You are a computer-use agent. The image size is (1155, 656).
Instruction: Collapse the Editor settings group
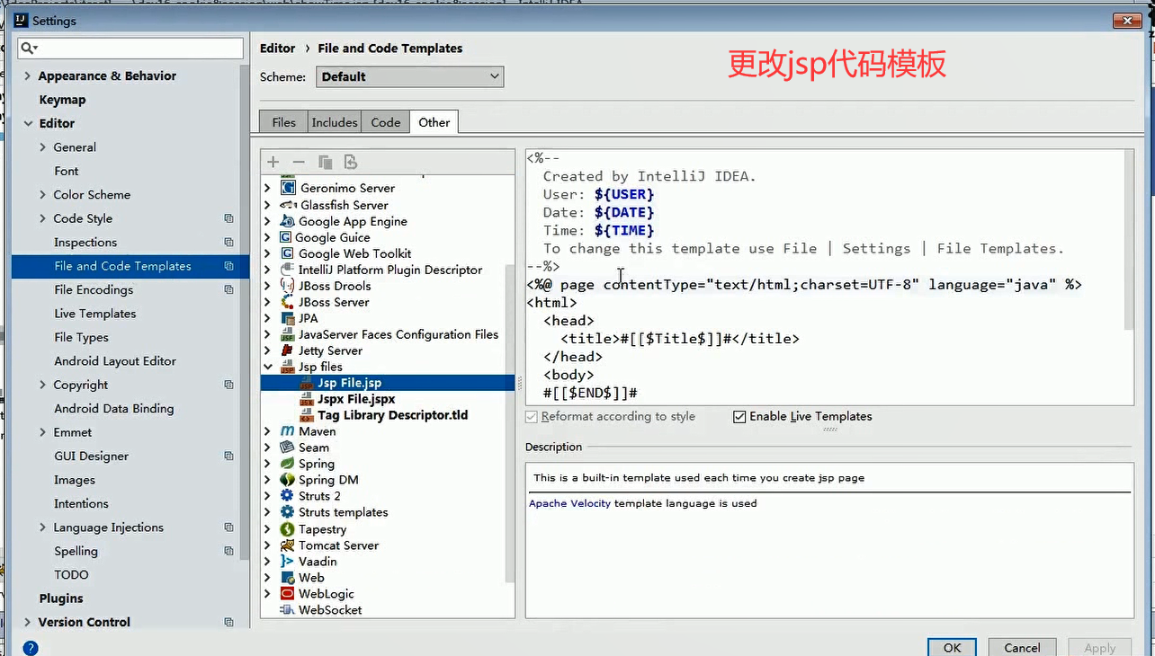pos(28,124)
